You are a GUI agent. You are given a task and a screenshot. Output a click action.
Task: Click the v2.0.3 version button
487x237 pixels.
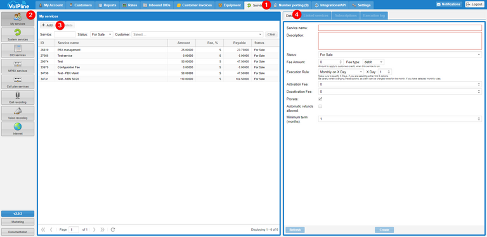(x=18, y=214)
